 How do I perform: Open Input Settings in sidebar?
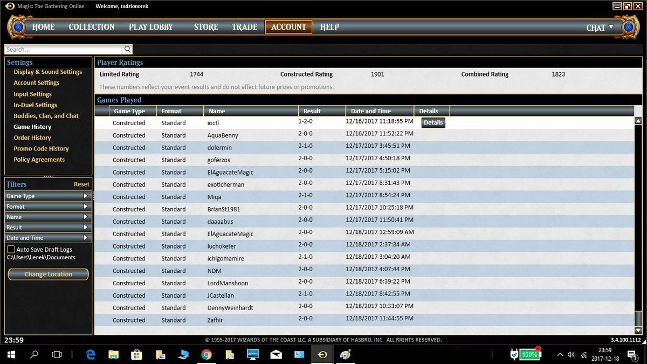(33, 94)
